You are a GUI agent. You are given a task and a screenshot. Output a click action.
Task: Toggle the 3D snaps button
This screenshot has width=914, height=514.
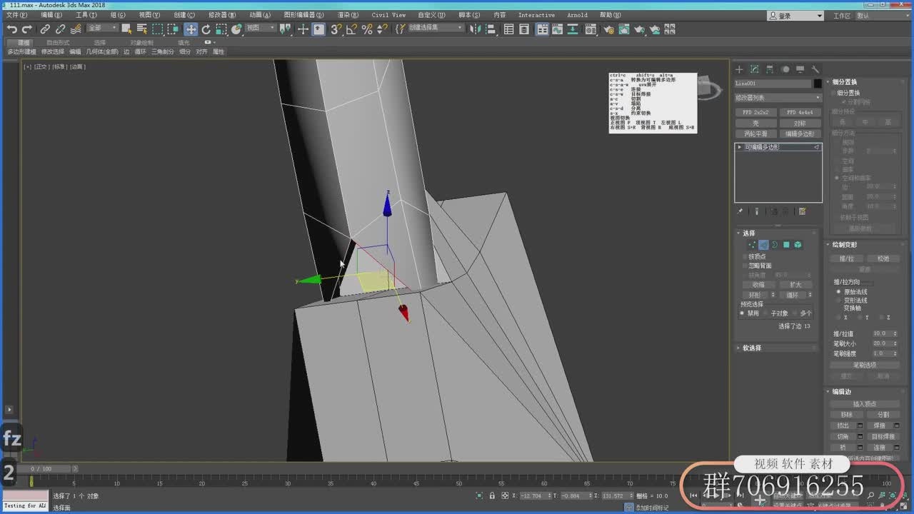click(336, 29)
